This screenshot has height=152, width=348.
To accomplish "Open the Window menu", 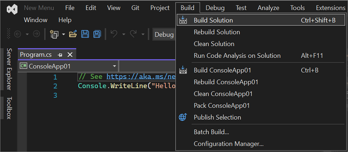I will click(36, 20).
